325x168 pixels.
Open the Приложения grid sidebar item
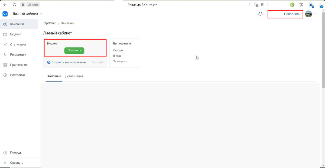point(19,65)
